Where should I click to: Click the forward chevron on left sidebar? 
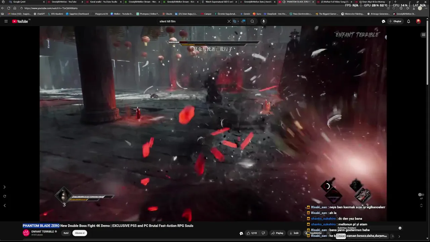coord(4,187)
